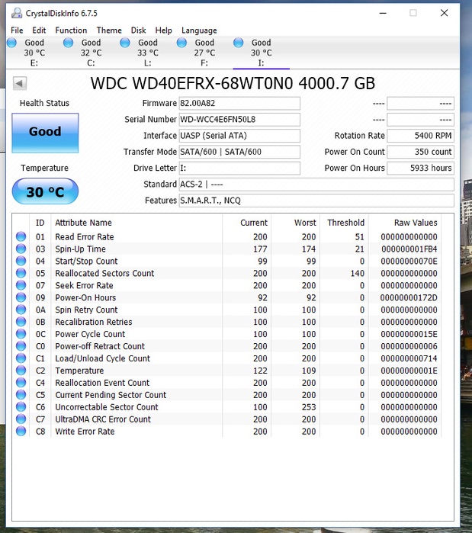Click the Standard field ACS-2
Viewport: 472px width, 533px height.
[316, 185]
